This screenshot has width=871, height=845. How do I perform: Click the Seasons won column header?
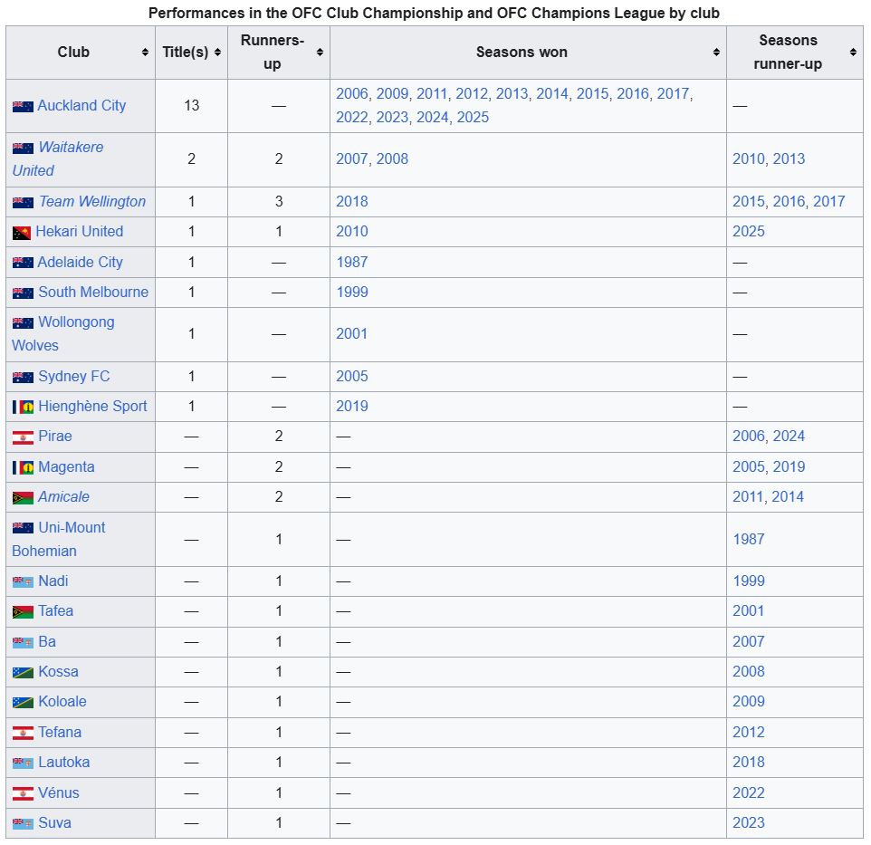point(528,53)
